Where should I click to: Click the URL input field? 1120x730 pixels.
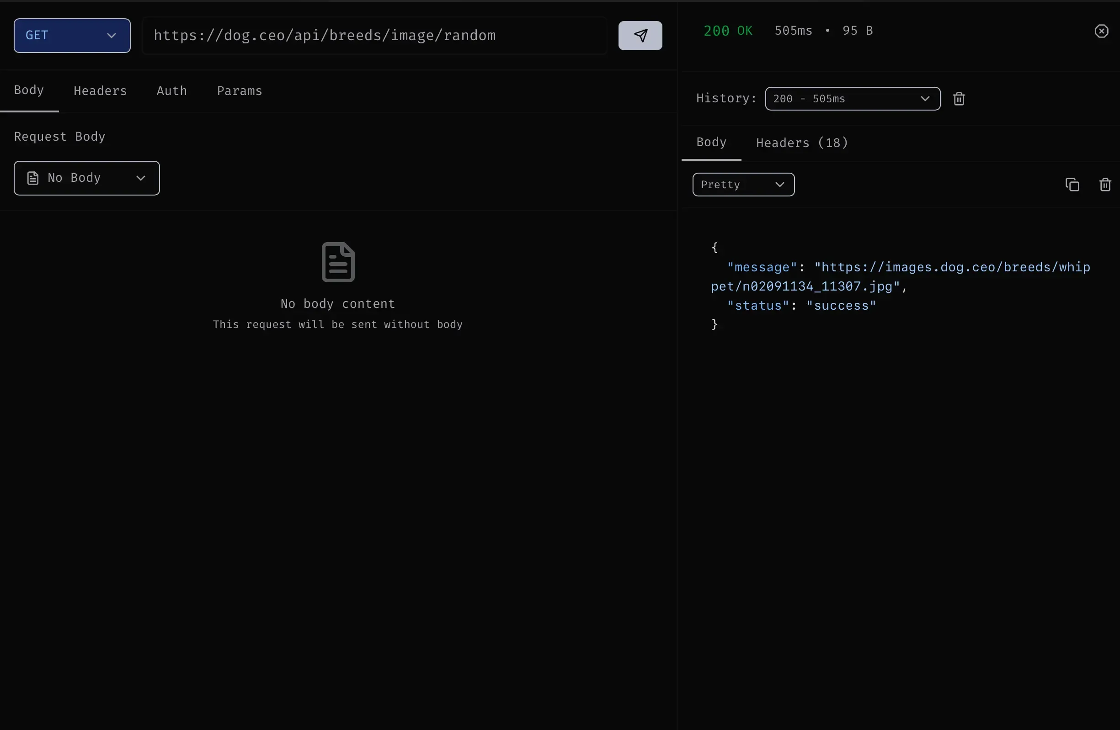point(374,36)
